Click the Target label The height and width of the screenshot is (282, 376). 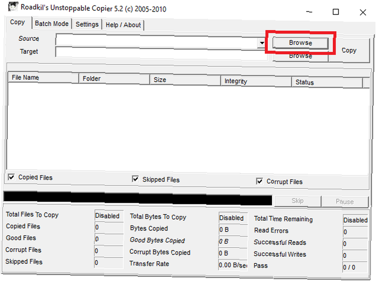tap(29, 51)
